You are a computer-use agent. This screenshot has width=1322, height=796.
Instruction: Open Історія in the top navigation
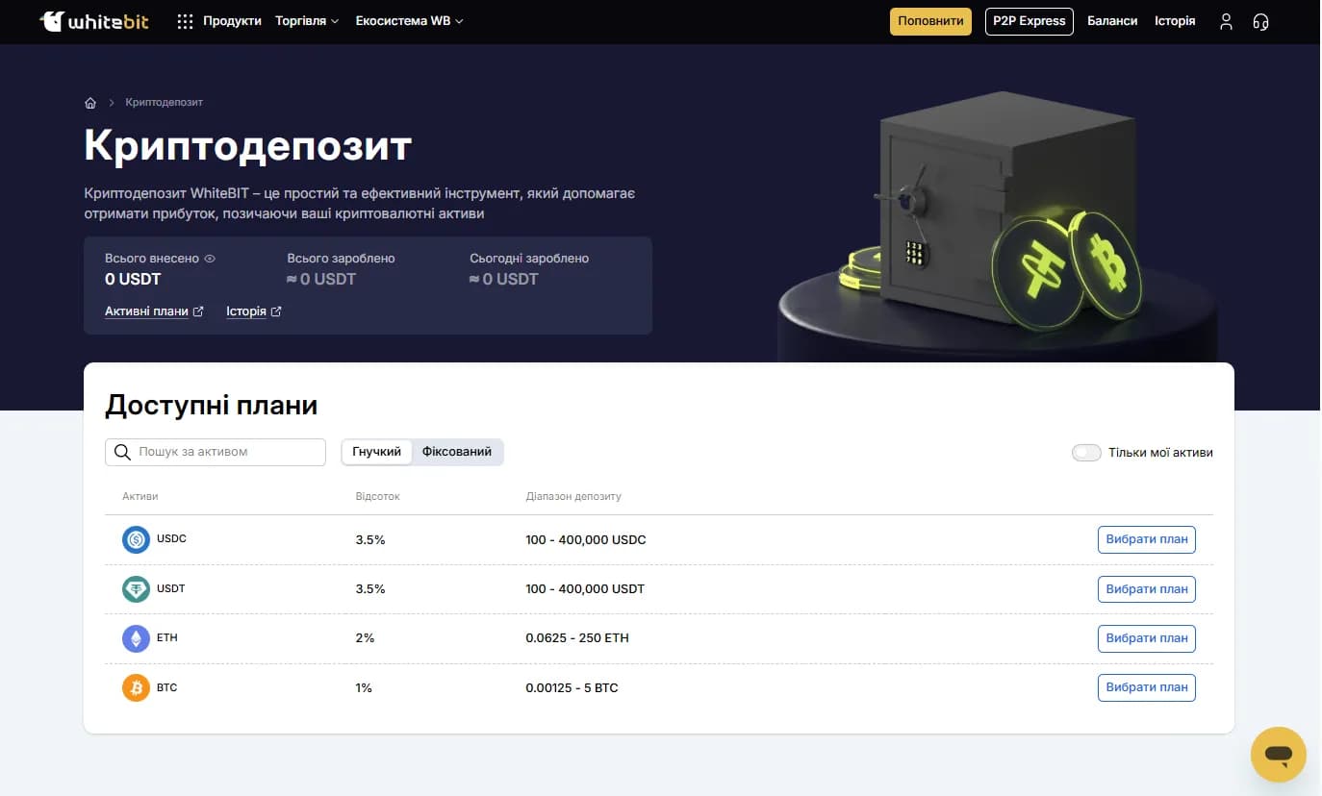pyautogui.click(x=1175, y=21)
